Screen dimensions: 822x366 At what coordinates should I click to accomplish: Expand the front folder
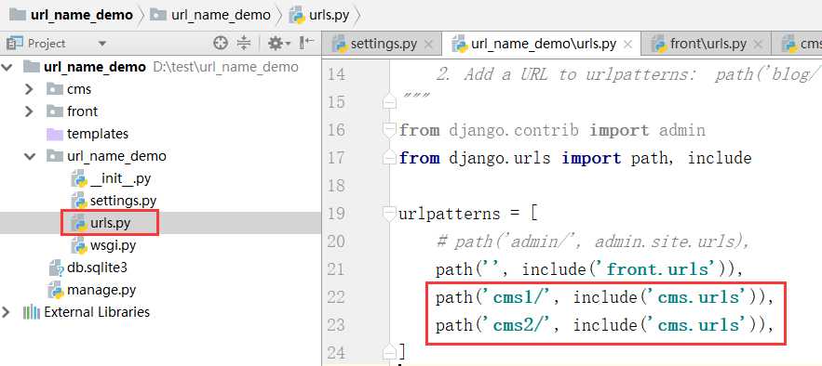[x=29, y=111]
